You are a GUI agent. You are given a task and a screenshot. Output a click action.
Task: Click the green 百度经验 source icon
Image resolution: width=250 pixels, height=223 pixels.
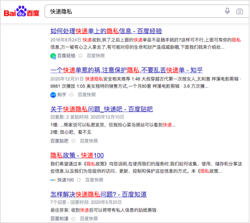(53, 56)
